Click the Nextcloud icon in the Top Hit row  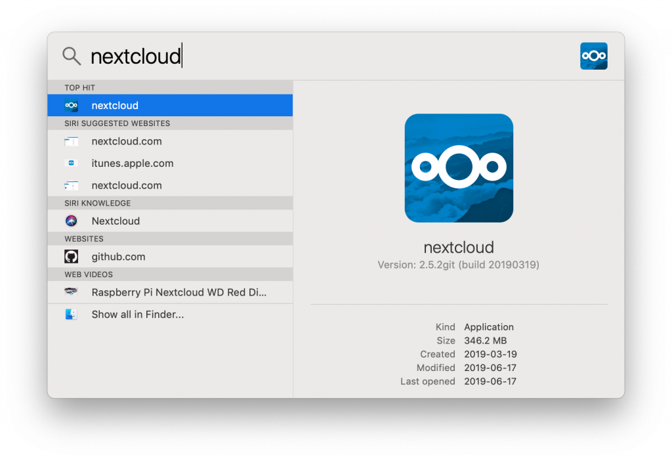point(72,106)
